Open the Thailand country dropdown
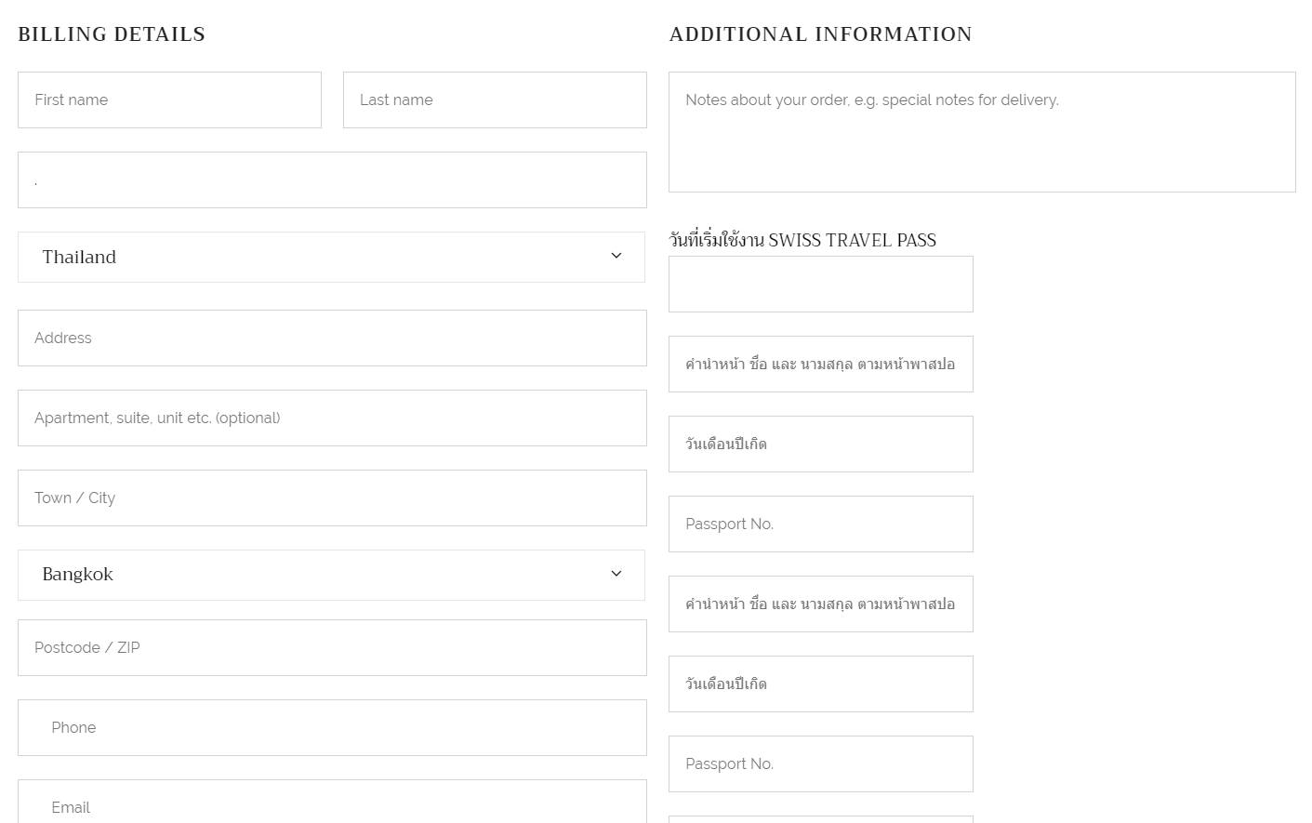 [x=331, y=257]
